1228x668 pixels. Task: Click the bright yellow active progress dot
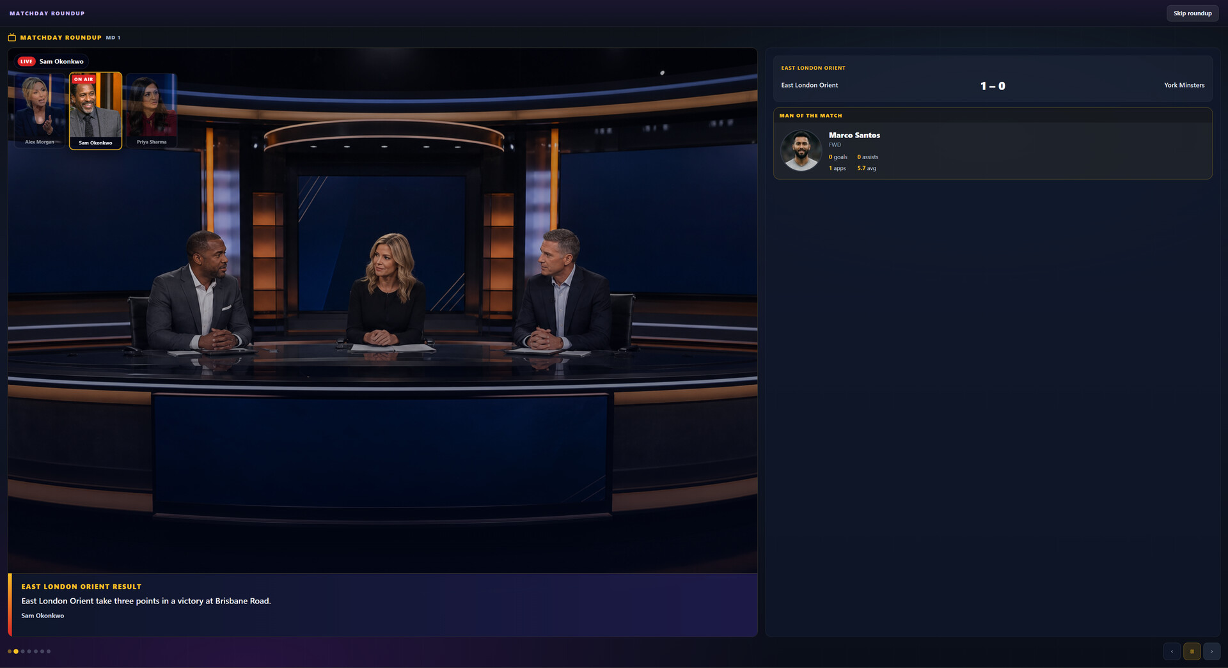pos(16,651)
